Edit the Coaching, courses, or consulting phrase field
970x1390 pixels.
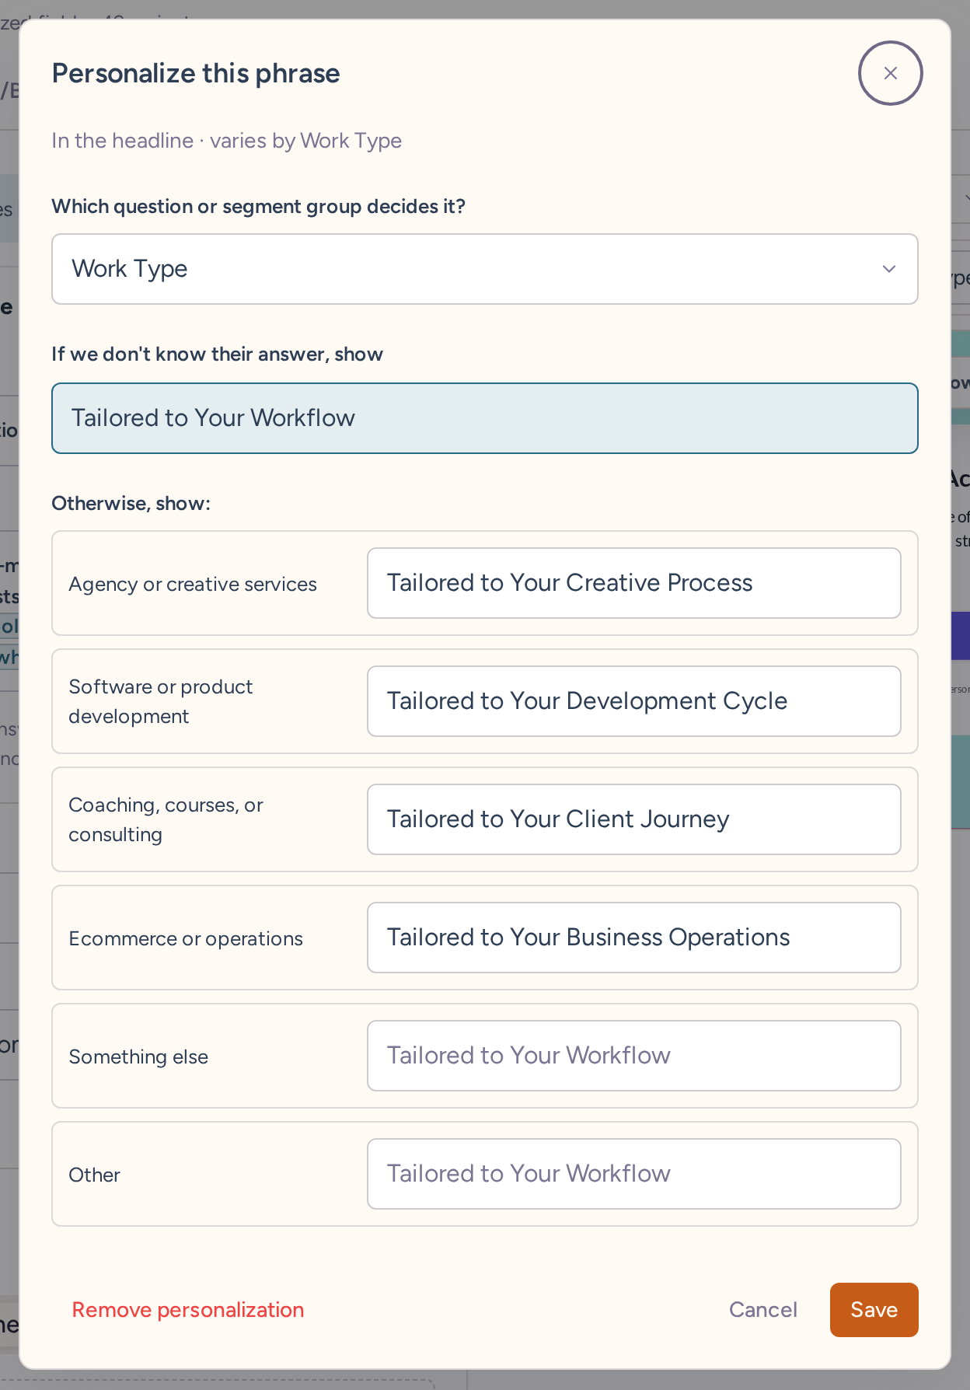coord(634,819)
